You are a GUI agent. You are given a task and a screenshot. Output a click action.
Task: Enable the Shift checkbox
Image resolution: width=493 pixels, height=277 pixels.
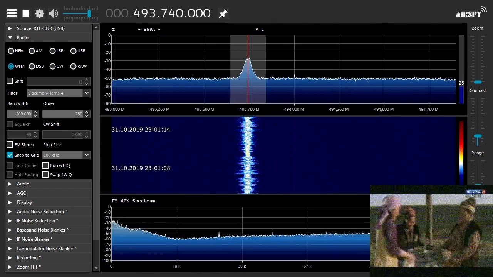point(10,81)
